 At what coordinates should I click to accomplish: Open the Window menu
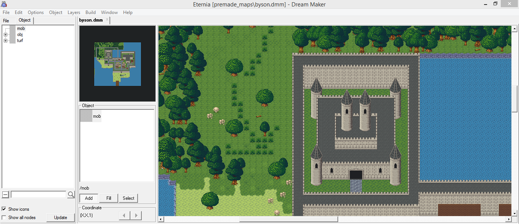[x=109, y=12]
